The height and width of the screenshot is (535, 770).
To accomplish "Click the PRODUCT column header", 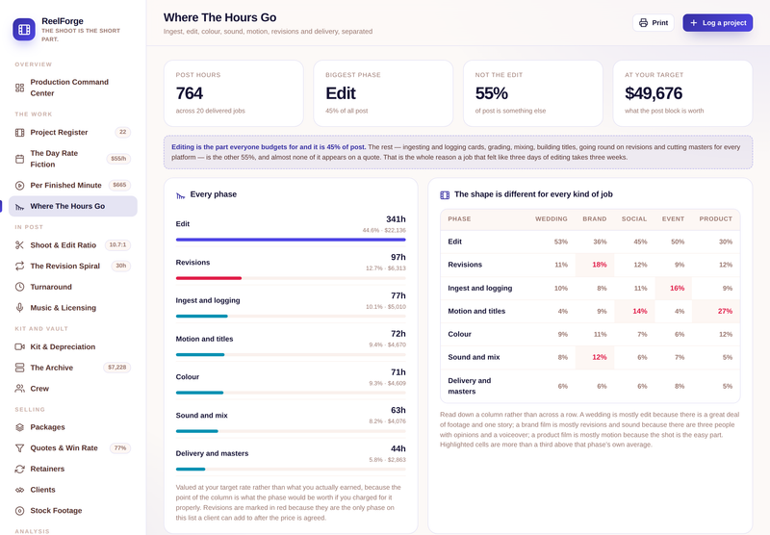I will (x=715, y=219).
